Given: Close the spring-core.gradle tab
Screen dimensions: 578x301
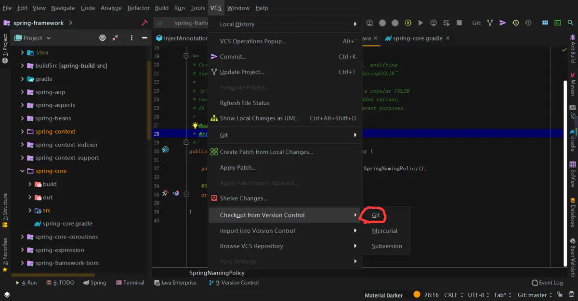Looking at the screenshot, I should [x=448, y=38].
